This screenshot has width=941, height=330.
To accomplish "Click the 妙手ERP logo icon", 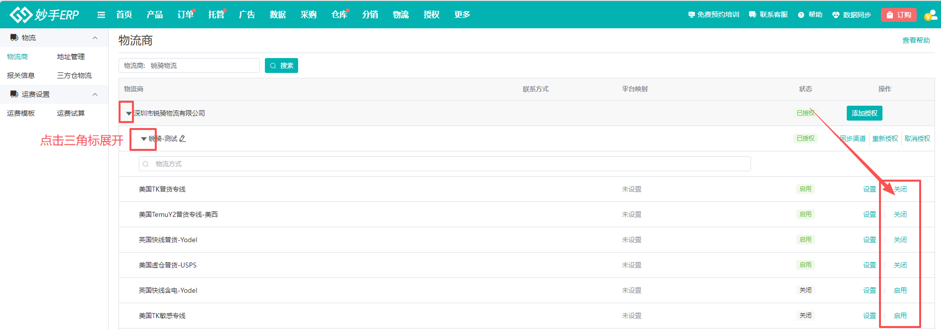I will (x=21, y=15).
